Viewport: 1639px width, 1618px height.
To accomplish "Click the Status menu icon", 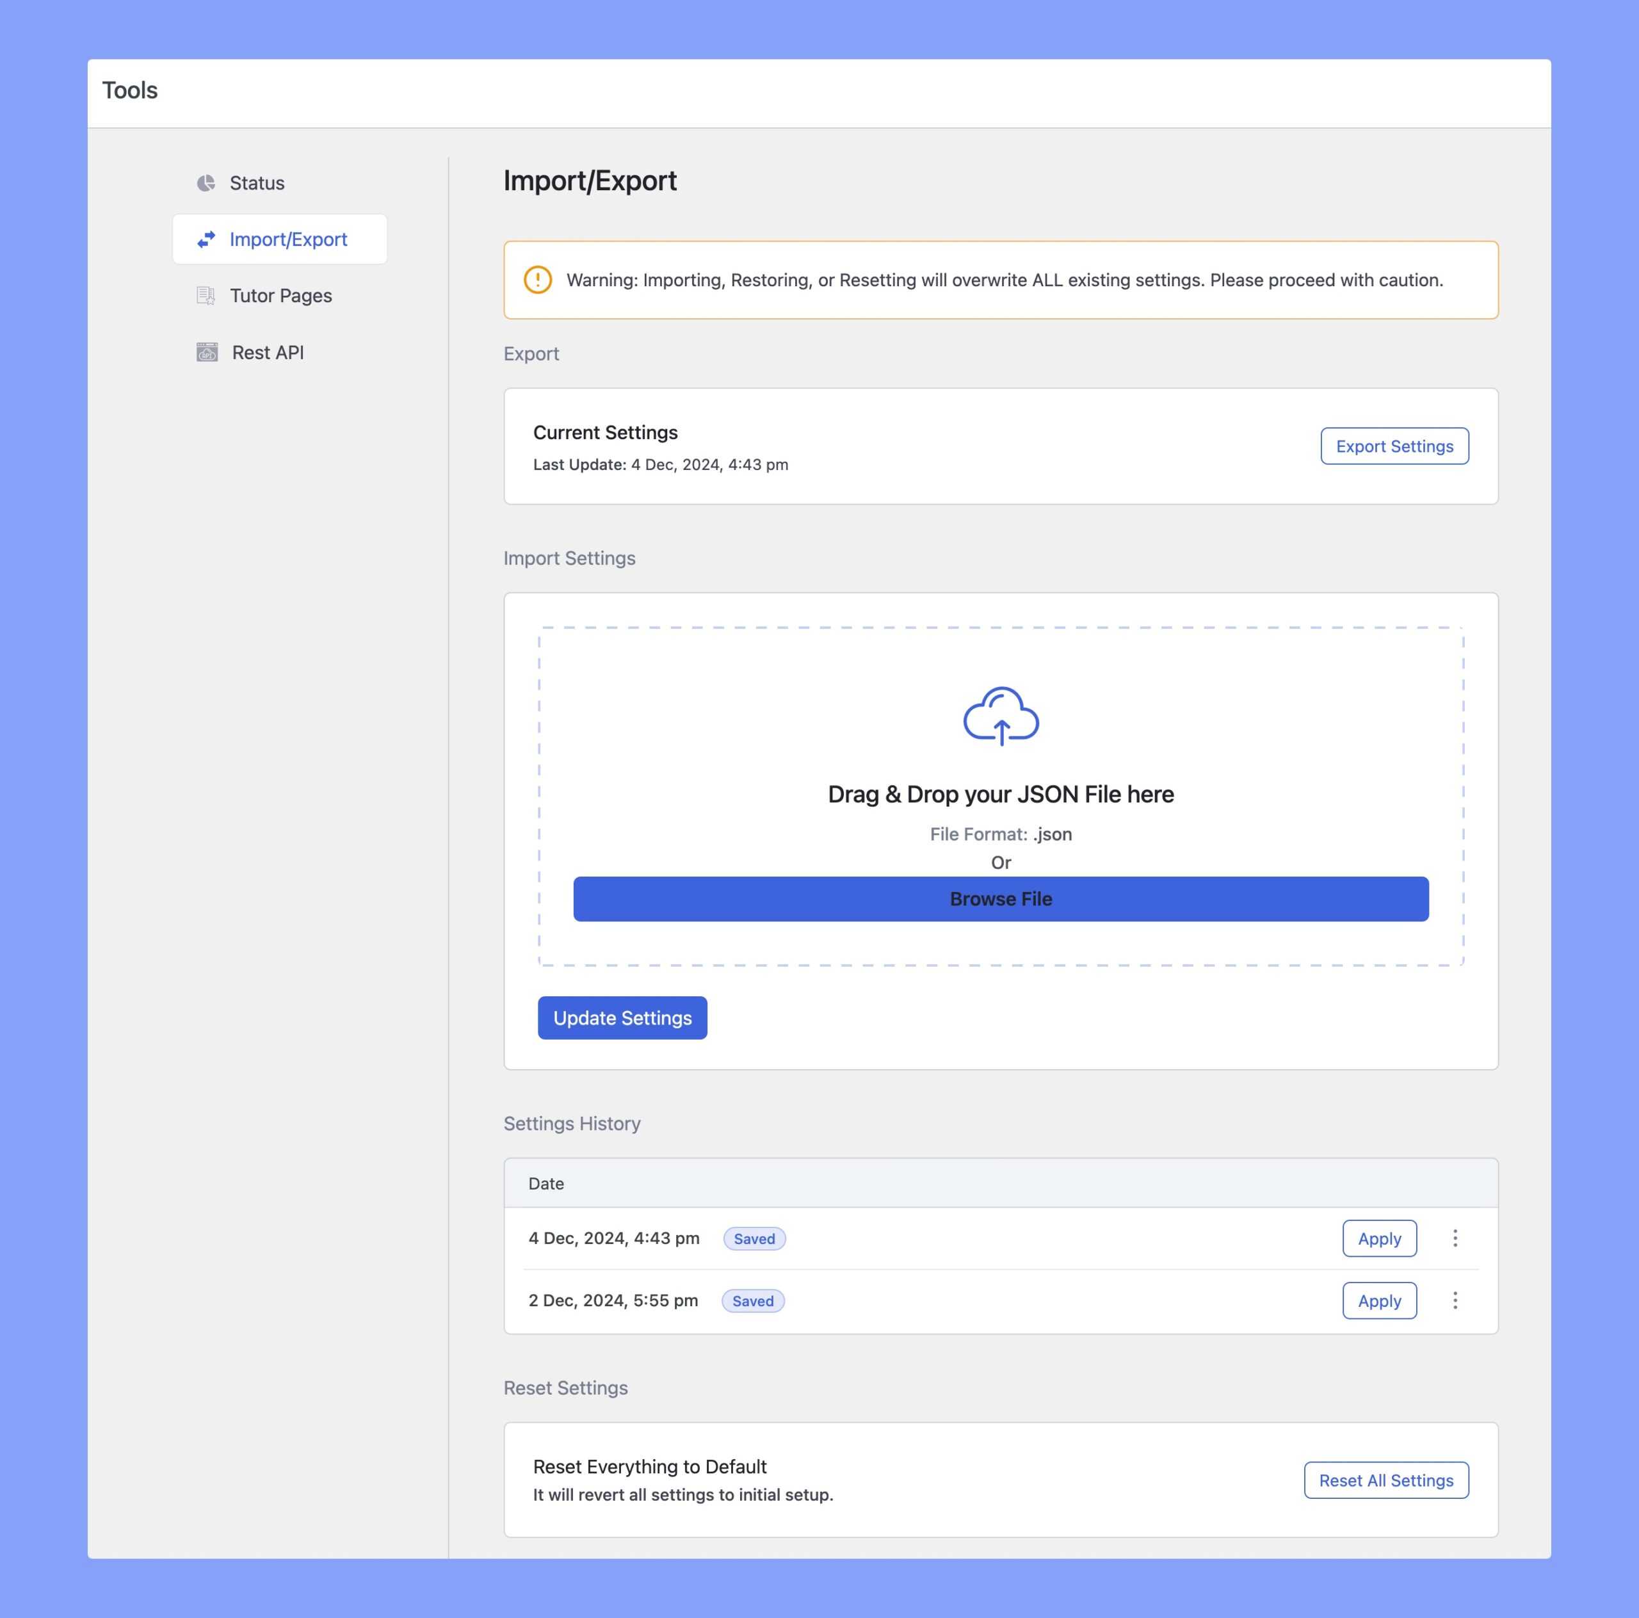I will 206,182.
